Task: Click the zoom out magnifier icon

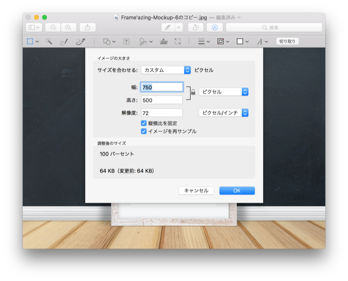Action: coord(53,27)
